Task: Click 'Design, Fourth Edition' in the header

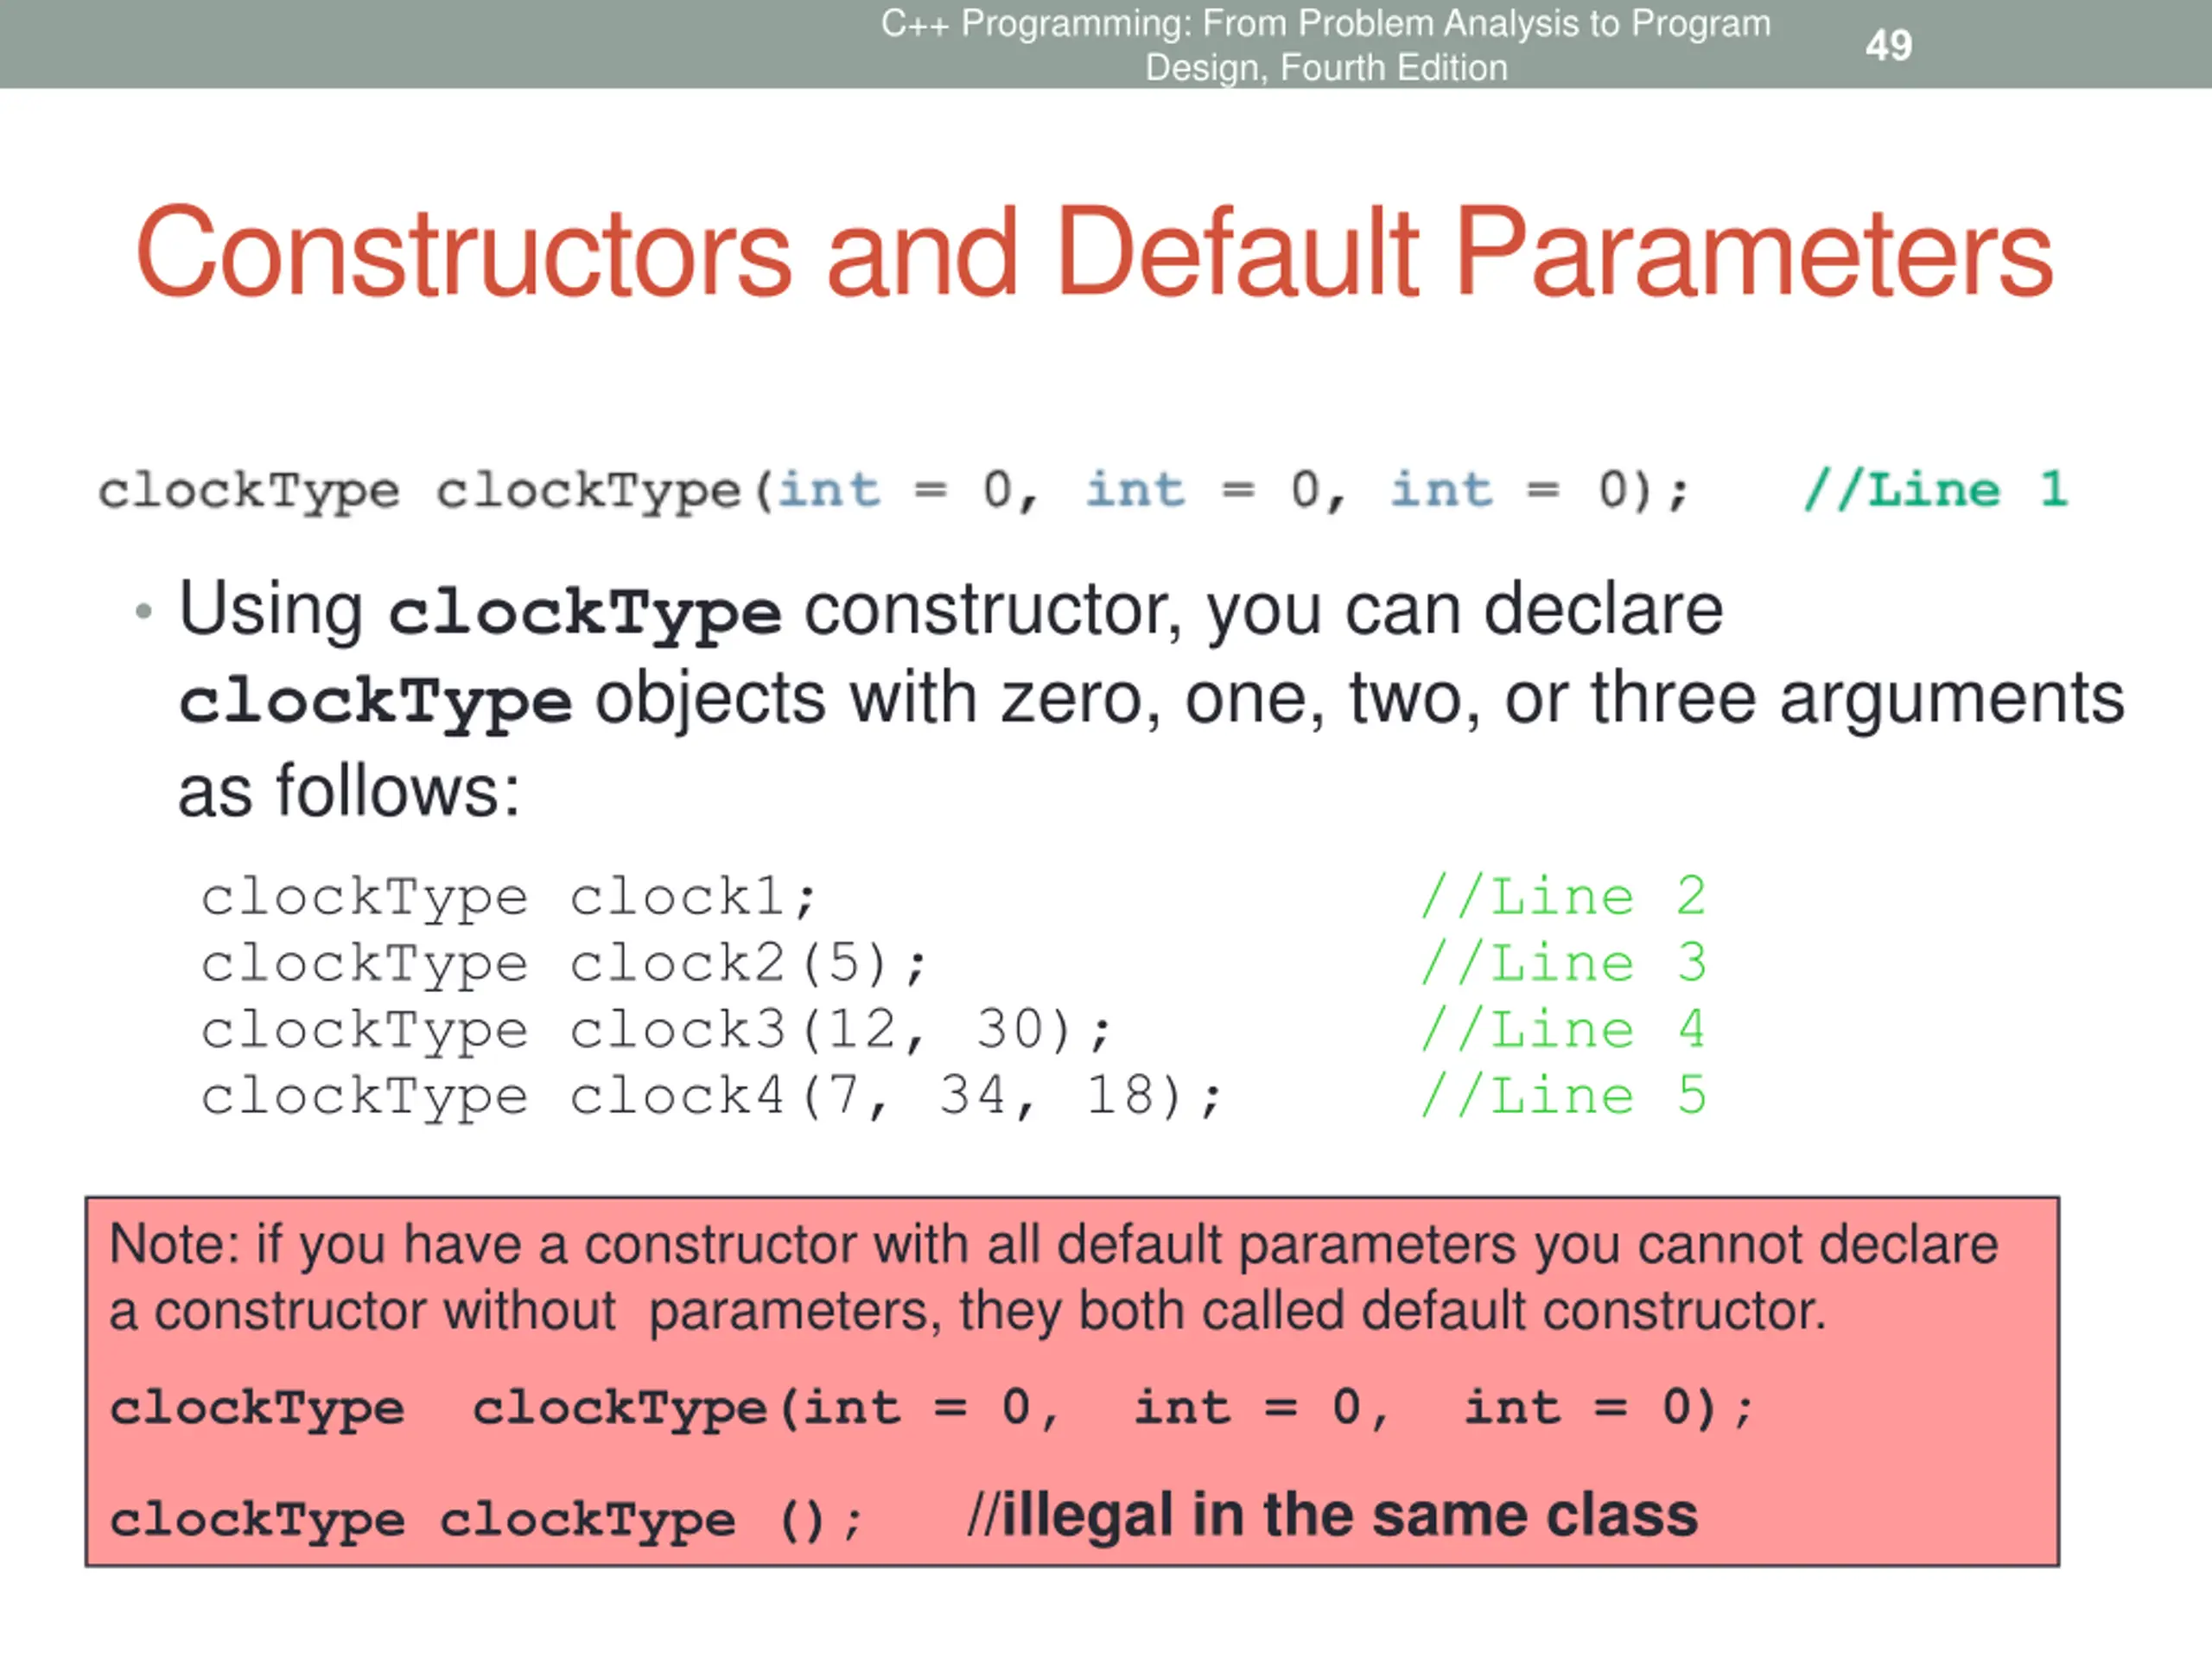Action: [x=1325, y=68]
